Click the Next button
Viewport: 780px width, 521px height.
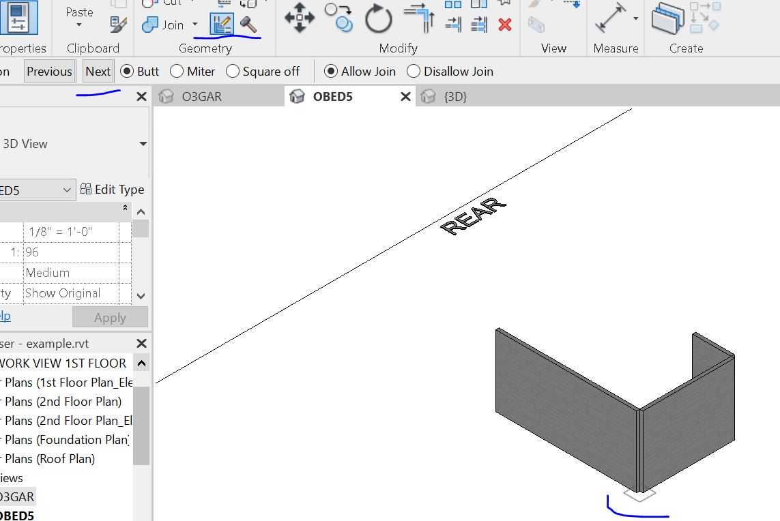pos(98,71)
